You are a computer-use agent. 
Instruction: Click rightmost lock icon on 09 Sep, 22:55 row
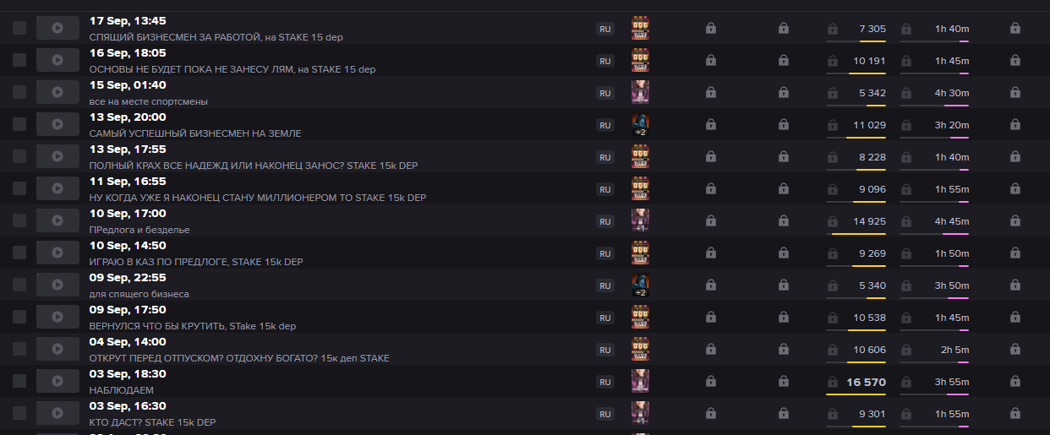(1015, 285)
